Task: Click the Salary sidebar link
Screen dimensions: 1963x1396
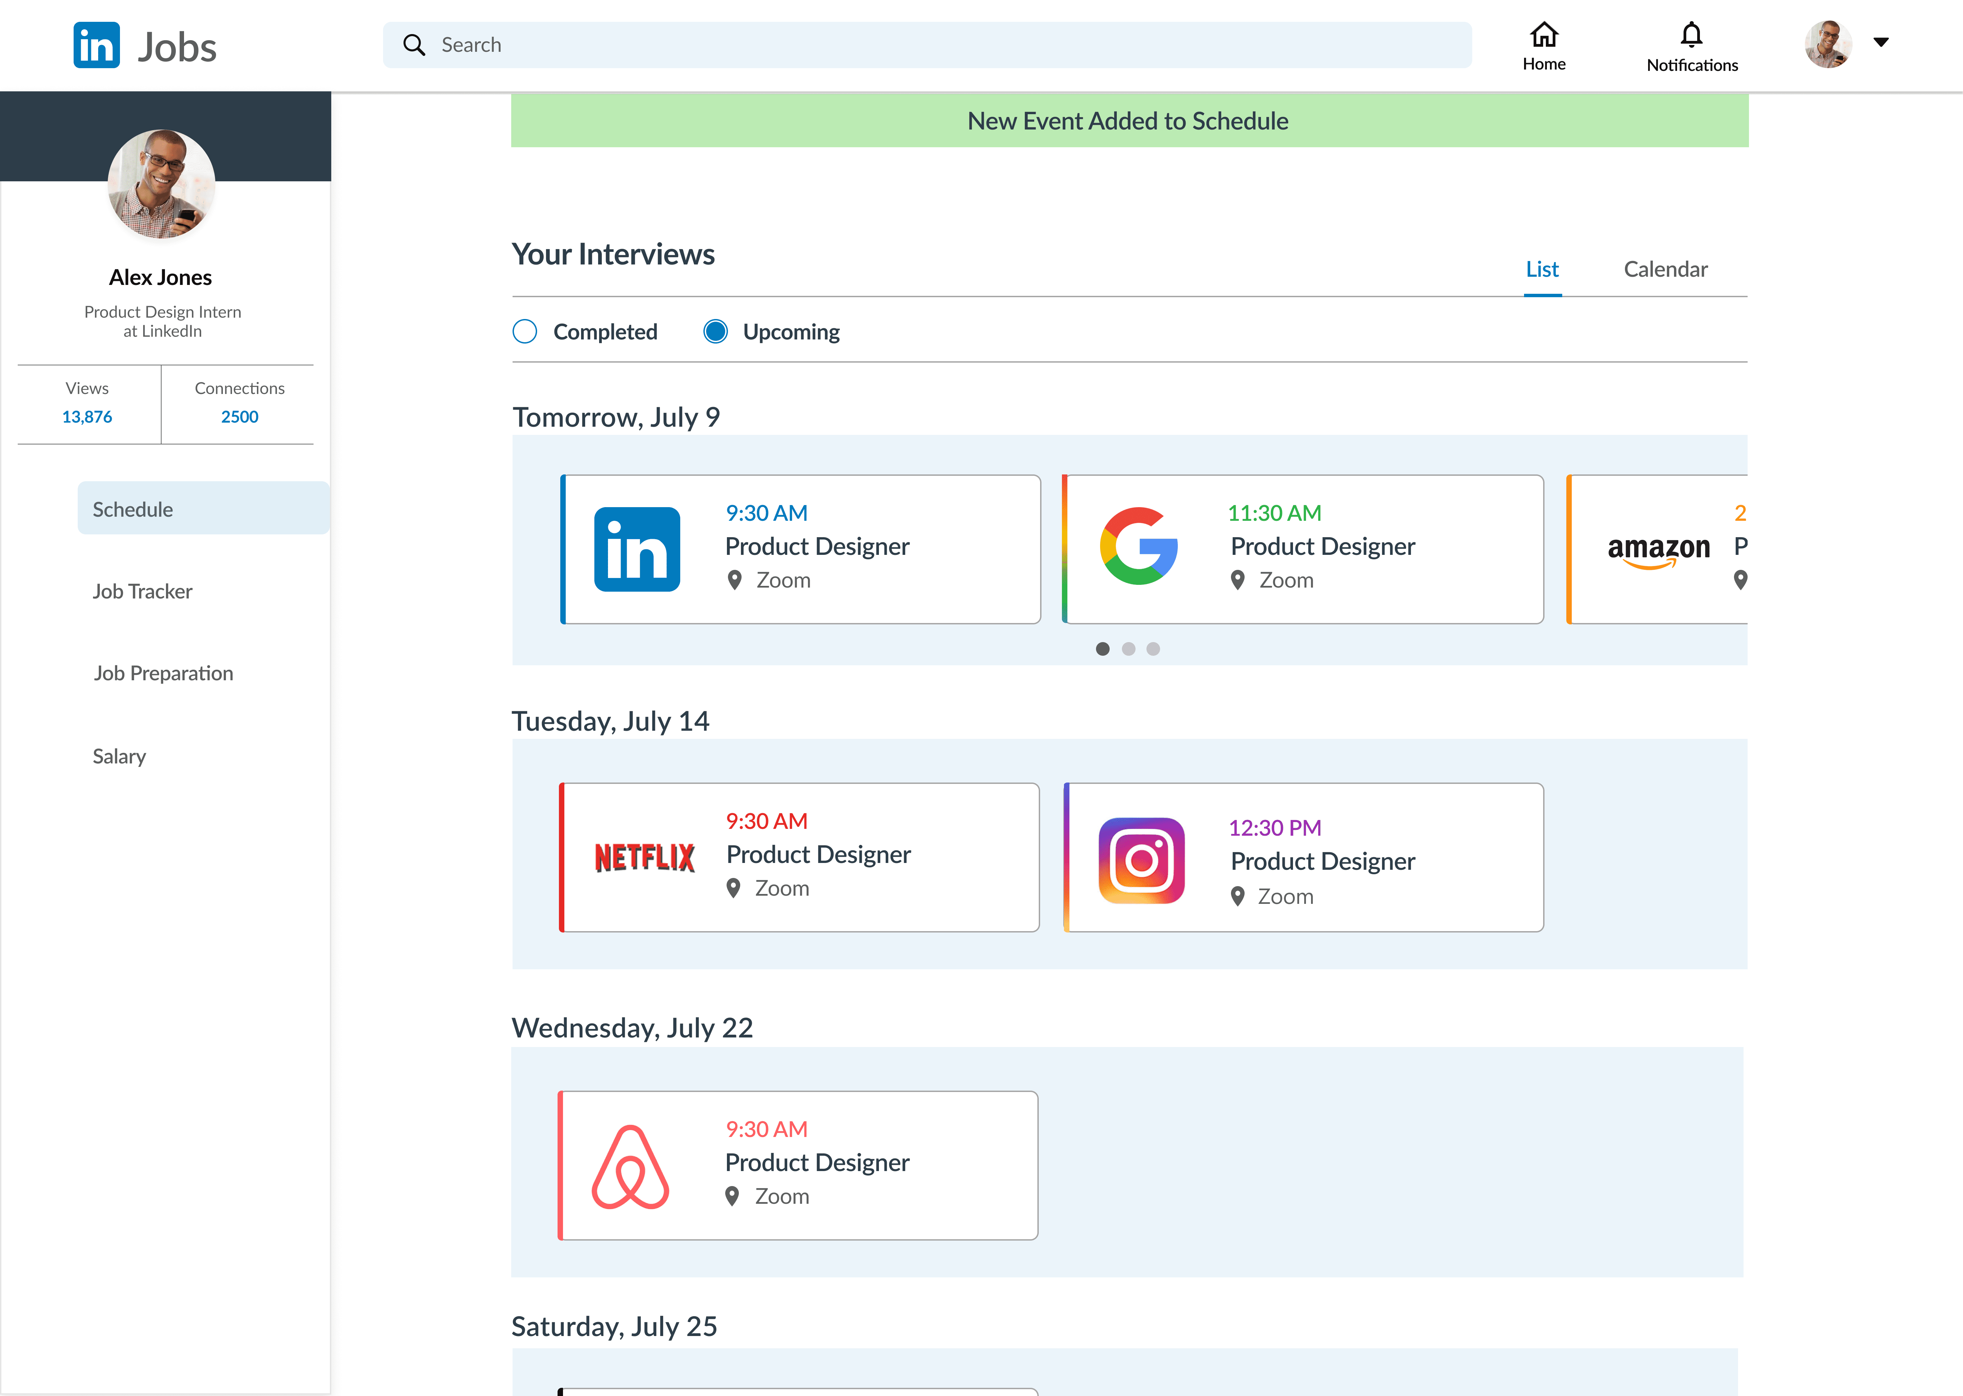Action: tap(120, 757)
